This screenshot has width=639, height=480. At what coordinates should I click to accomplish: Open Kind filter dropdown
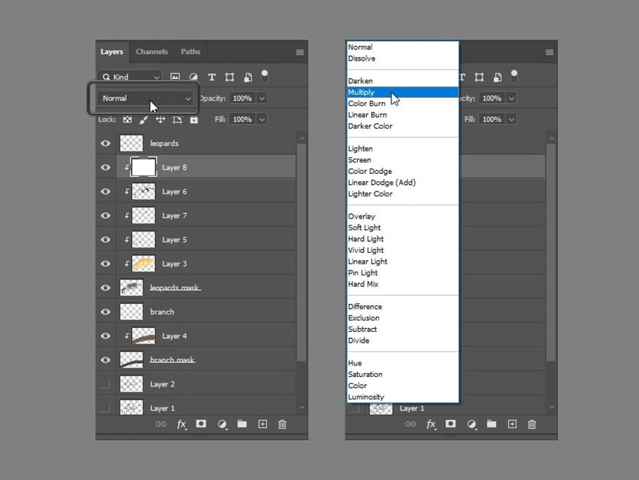tap(130, 77)
